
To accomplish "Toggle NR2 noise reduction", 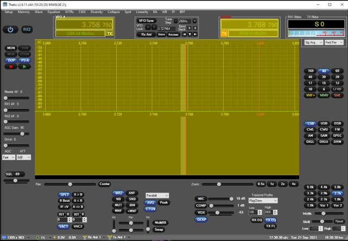I will tap(119, 193).
